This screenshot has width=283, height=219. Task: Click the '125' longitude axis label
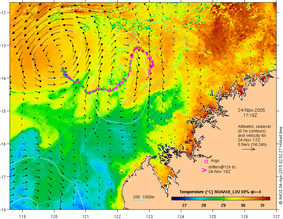213,216
